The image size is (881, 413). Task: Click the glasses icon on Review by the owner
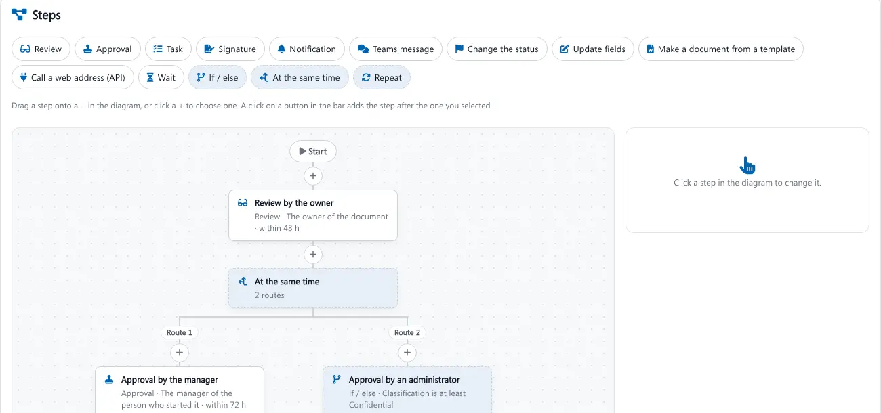pos(243,203)
